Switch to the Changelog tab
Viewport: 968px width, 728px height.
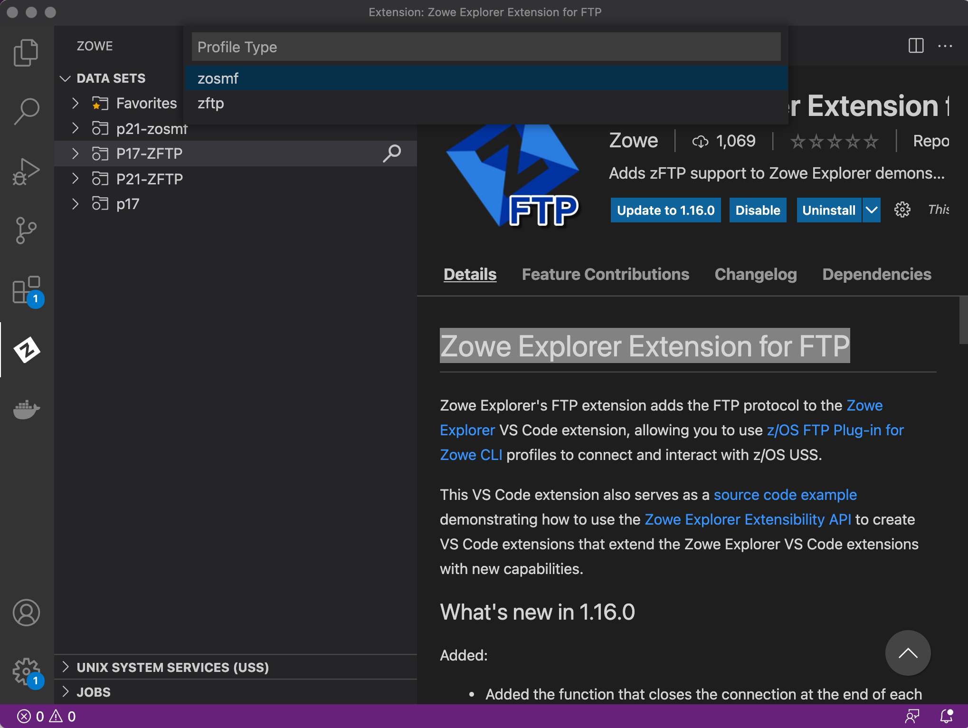point(756,274)
